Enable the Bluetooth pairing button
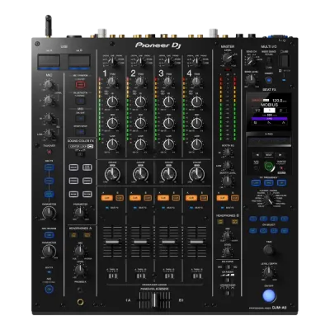Screen dimensions: 330x330 coord(80,101)
